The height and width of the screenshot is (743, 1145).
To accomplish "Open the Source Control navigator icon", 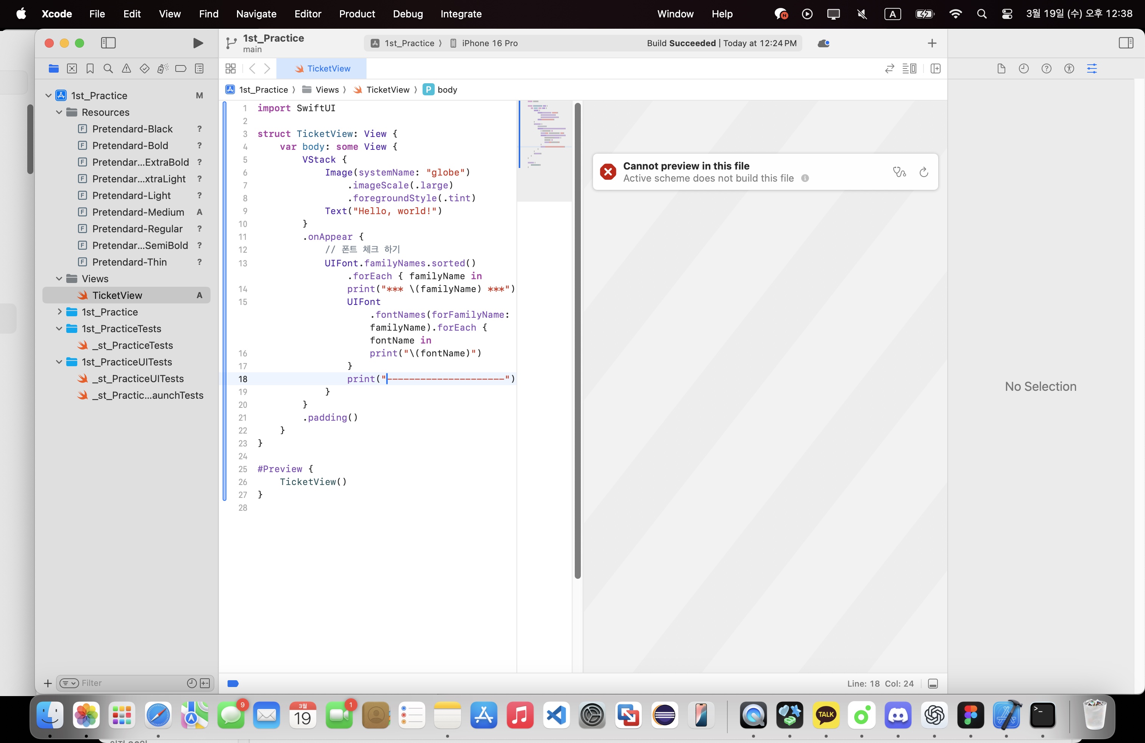I will click(72, 69).
